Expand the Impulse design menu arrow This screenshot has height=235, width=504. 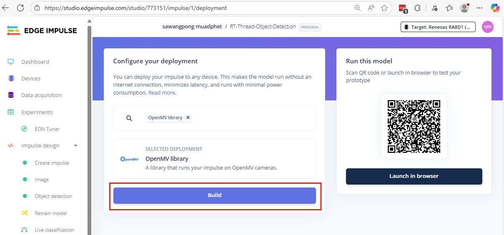(x=75, y=146)
